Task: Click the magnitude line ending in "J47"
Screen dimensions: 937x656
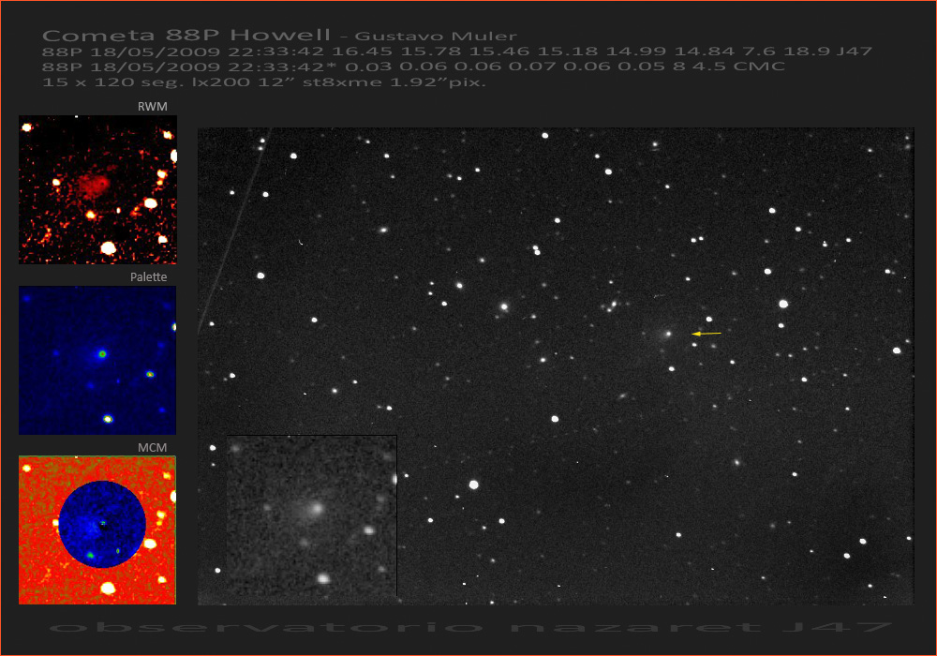Action: 457,52
